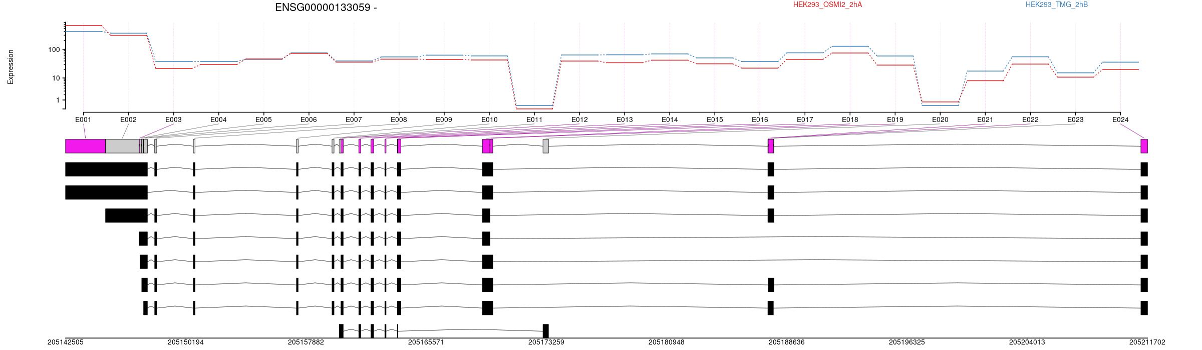Click exon label E001
Screen dimensions: 1202x350
pos(83,120)
